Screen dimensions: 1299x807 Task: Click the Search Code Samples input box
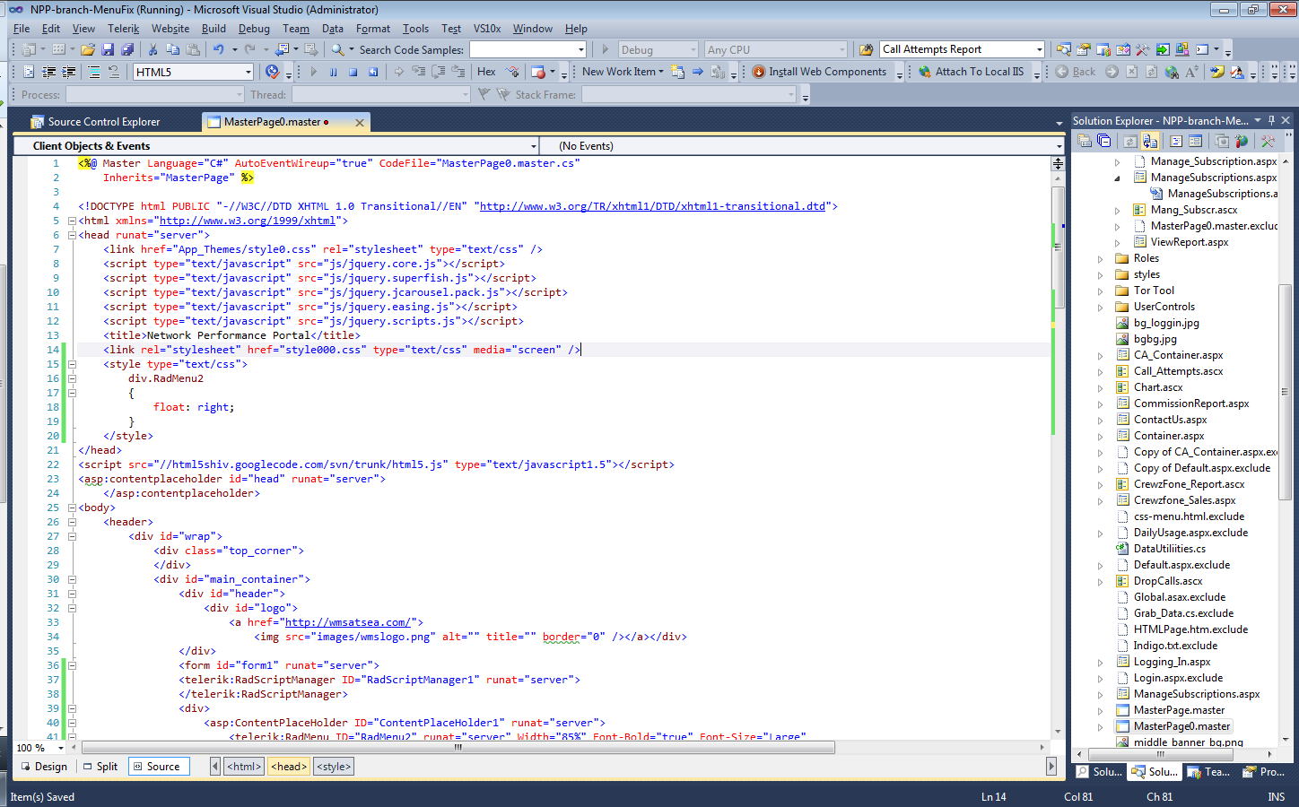point(522,50)
